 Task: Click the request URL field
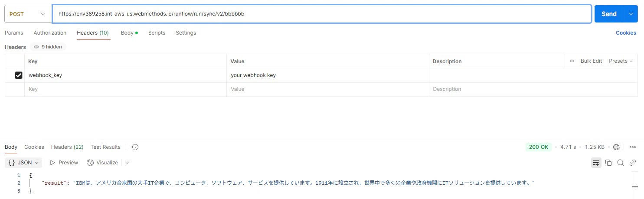(x=322, y=14)
